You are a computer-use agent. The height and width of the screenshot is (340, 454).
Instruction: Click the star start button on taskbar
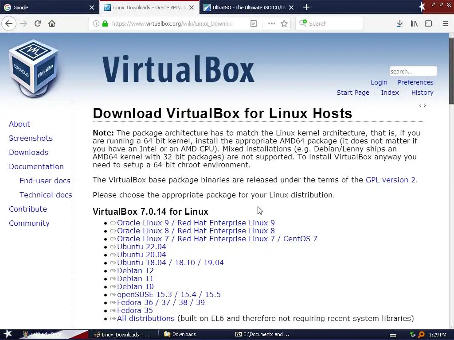point(8,334)
